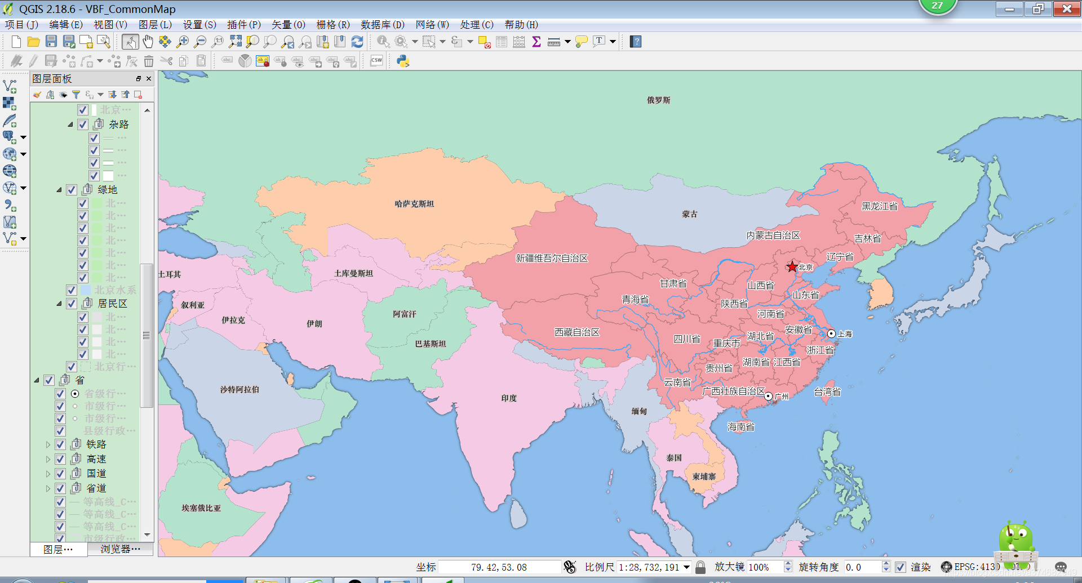Image resolution: width=1082 pixels, height=583 pixels.
Task: Activate the Zoom In magnifier
Action: click(x=183, y=42)
